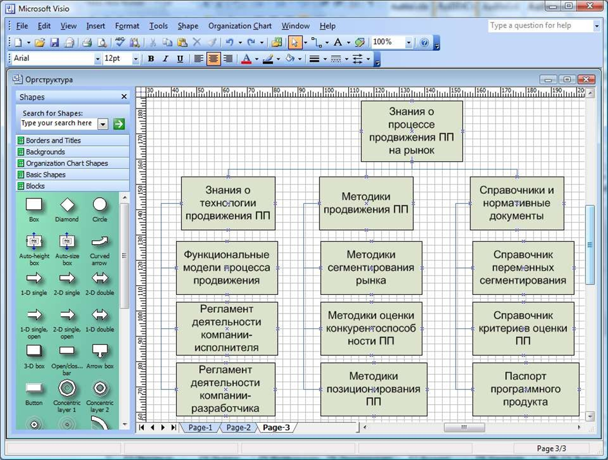This screenshot has width=608, height=460.
Task: Save the drawing with the floppy disk icon
Action: 55,42
